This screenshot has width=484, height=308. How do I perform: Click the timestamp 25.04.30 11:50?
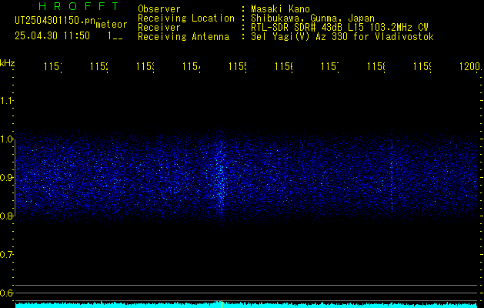pos(52,36)
